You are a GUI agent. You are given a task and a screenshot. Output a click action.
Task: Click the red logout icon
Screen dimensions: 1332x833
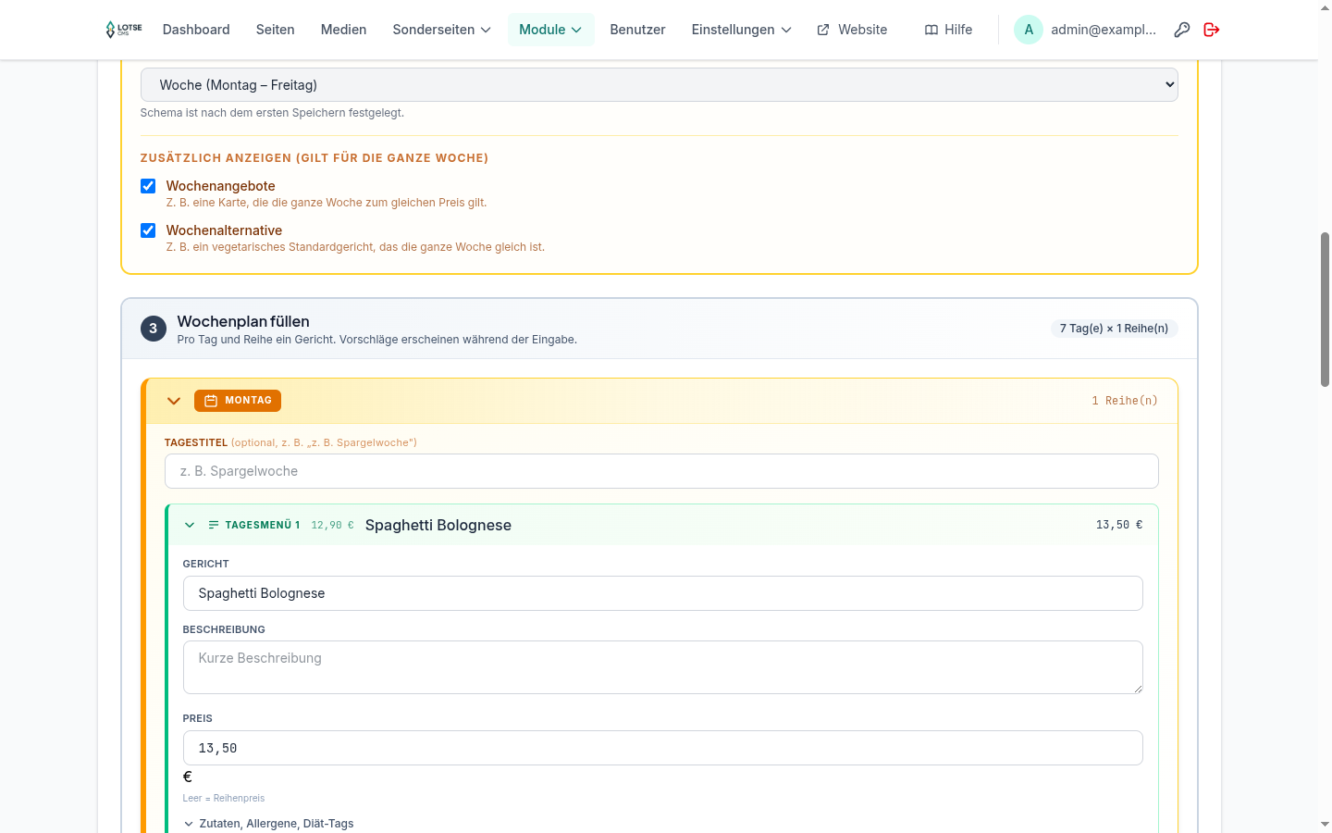click(x=1212, y=30)
